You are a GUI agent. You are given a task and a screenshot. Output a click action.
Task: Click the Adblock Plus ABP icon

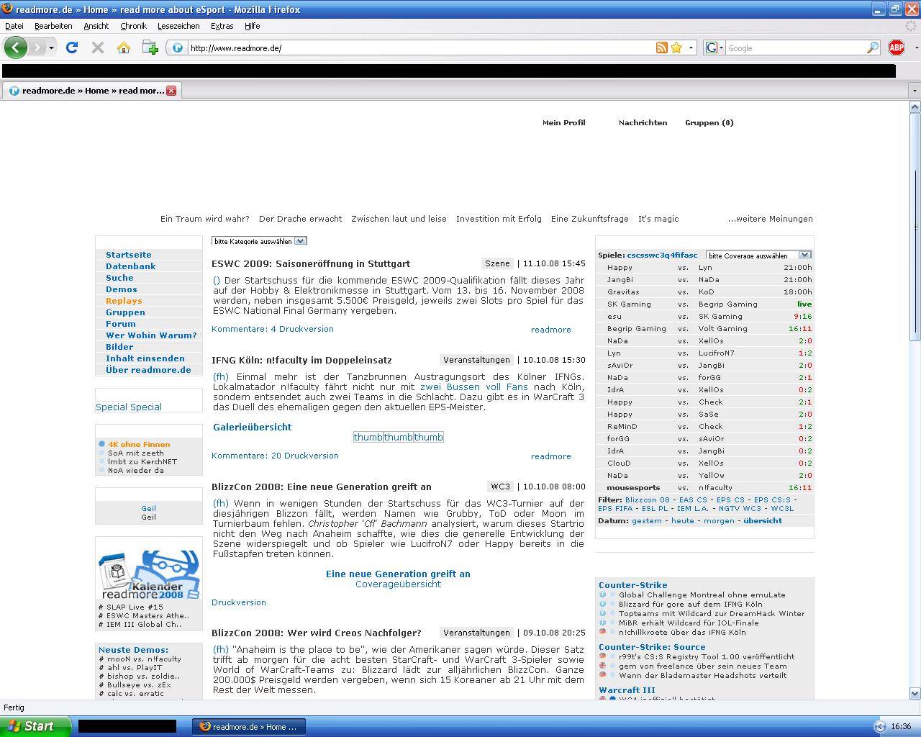click(x=896, y=48)
